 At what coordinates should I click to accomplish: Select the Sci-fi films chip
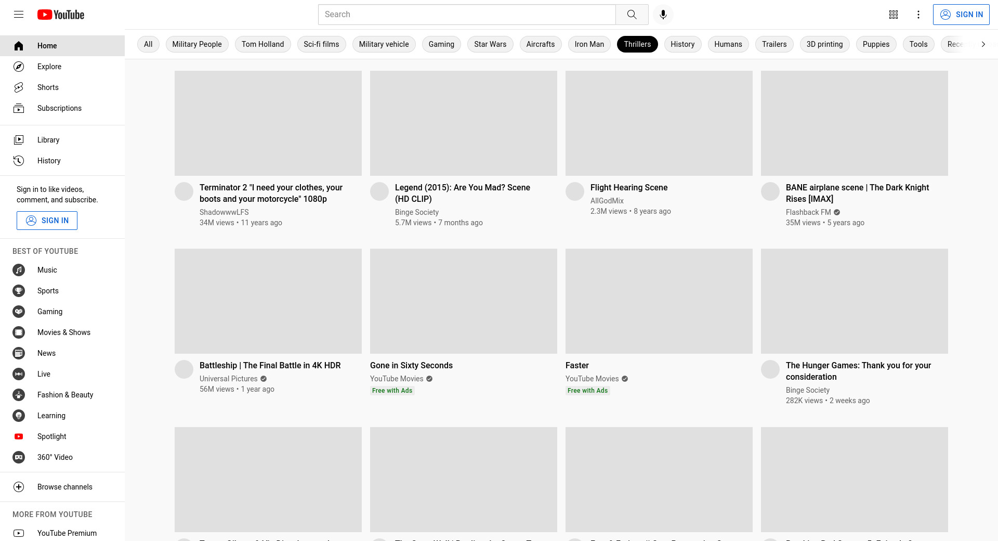321,44
